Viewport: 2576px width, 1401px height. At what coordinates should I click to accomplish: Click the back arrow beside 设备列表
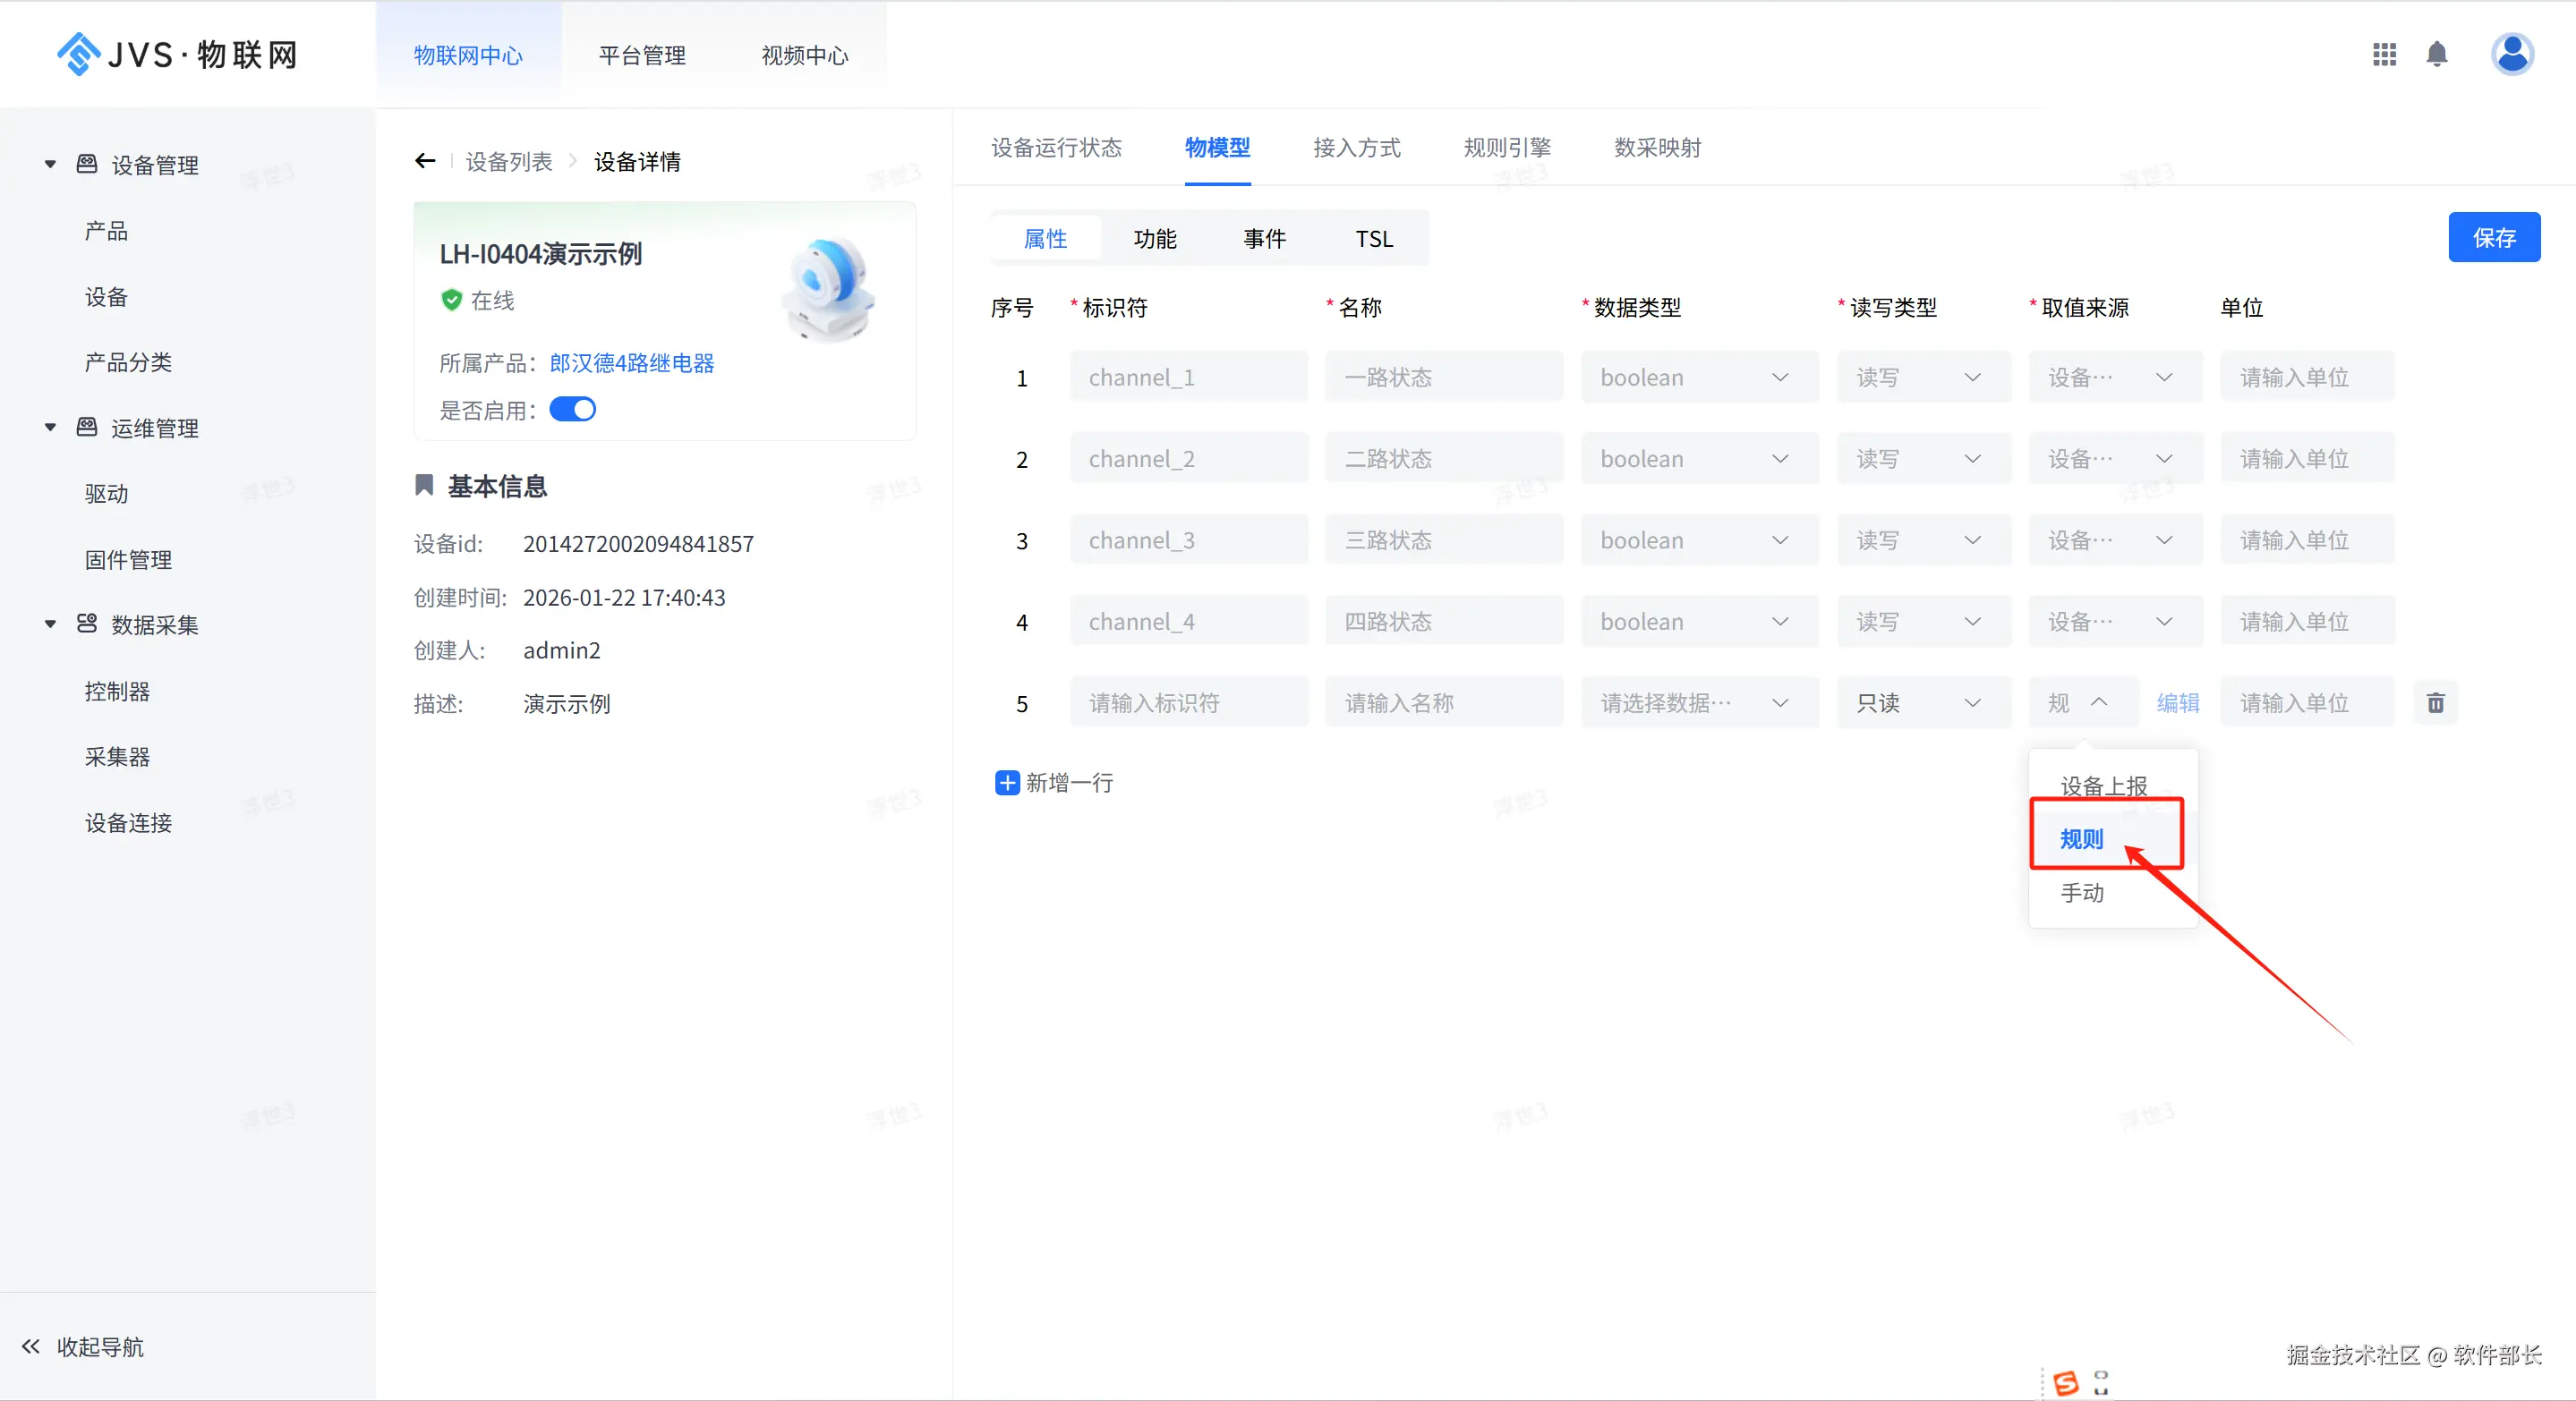click(x=425, y=161)
